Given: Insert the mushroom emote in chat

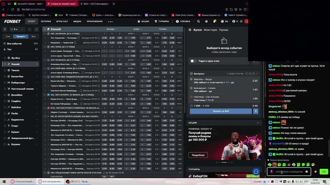Looking at the screenshot, I should pos(313,165).
